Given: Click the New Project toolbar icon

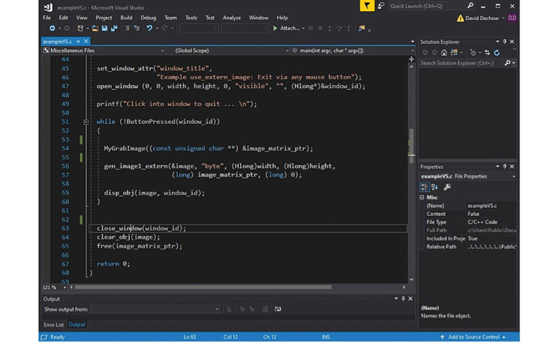Looking at the screenshot, I should click(80, 28).
